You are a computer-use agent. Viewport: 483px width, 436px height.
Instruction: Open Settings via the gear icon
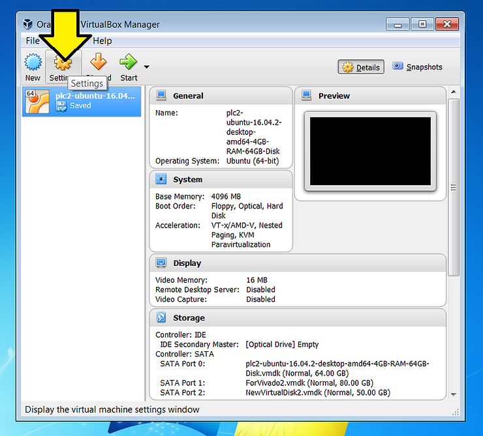click(x=63, y=63)
